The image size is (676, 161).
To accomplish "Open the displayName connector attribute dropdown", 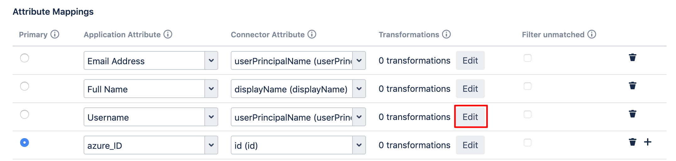I will coord(298,89).
